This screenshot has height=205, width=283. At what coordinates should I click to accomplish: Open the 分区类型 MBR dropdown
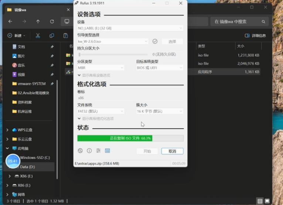pyautogui.click(x=101, y=68)
